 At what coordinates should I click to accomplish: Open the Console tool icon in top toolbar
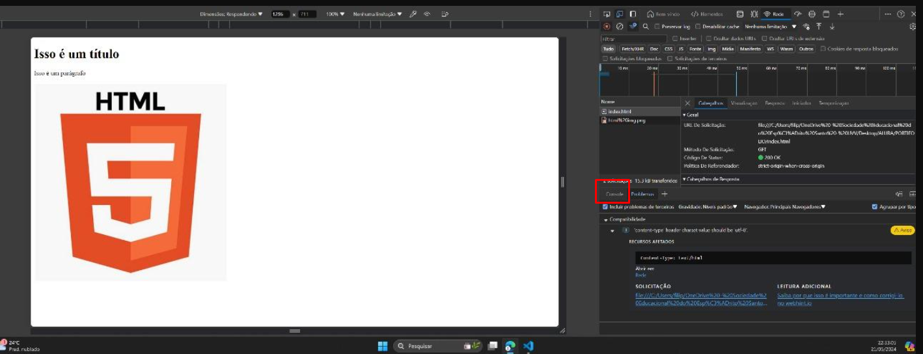(x=740, y=14)
